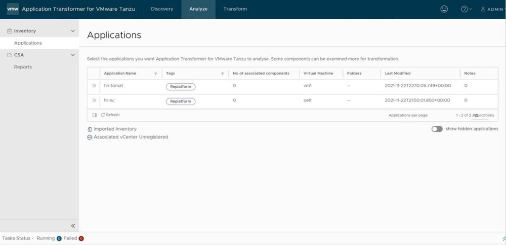Expand the hr-w; row details
Viewport: 506px width, 245px height.
tap(94, 101)
